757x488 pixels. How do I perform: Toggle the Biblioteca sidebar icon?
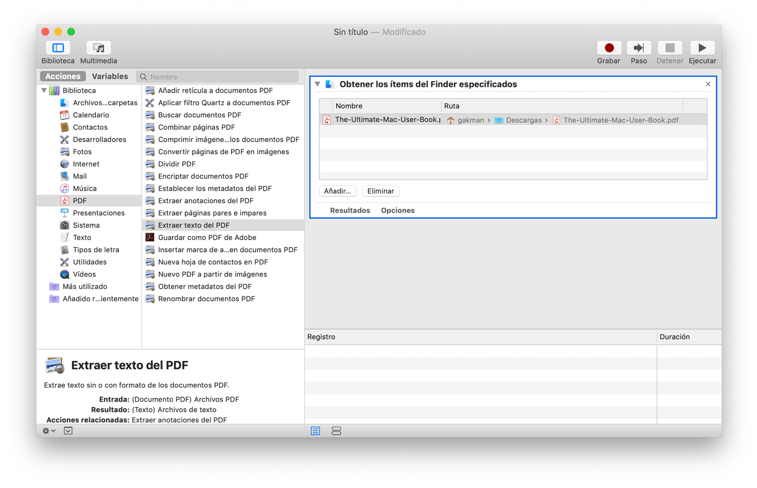(x=58, y=48)
